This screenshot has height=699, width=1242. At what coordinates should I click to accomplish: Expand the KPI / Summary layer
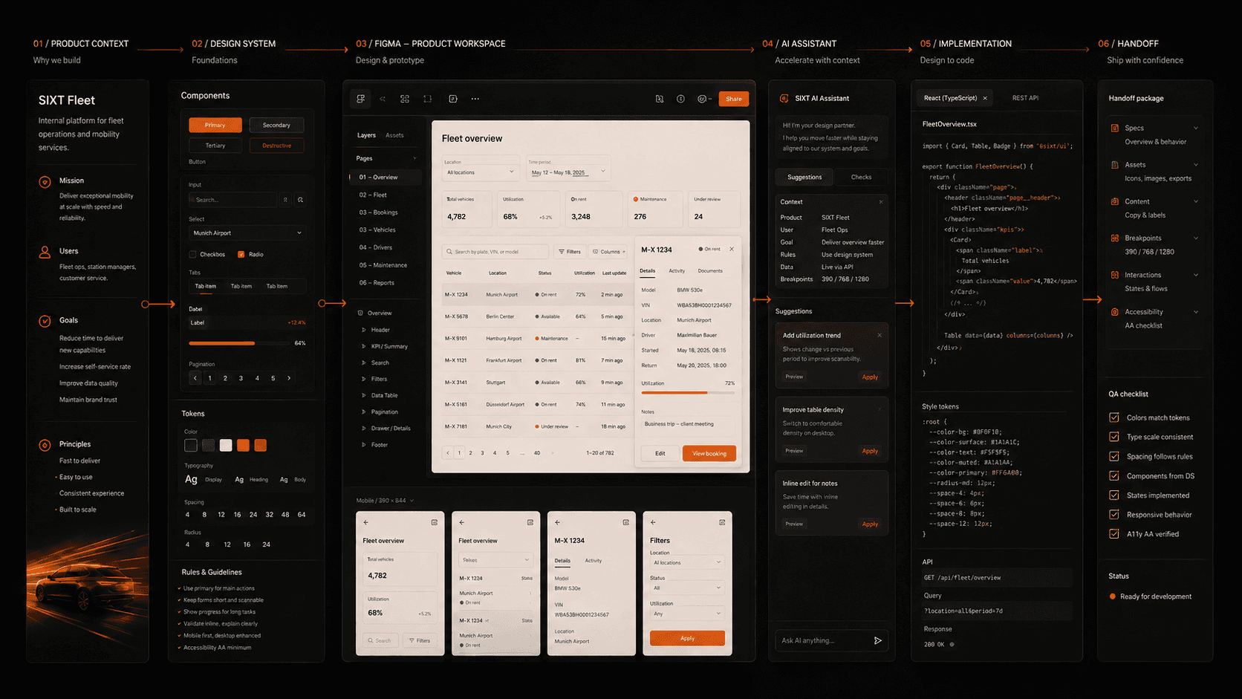point(363,346)
